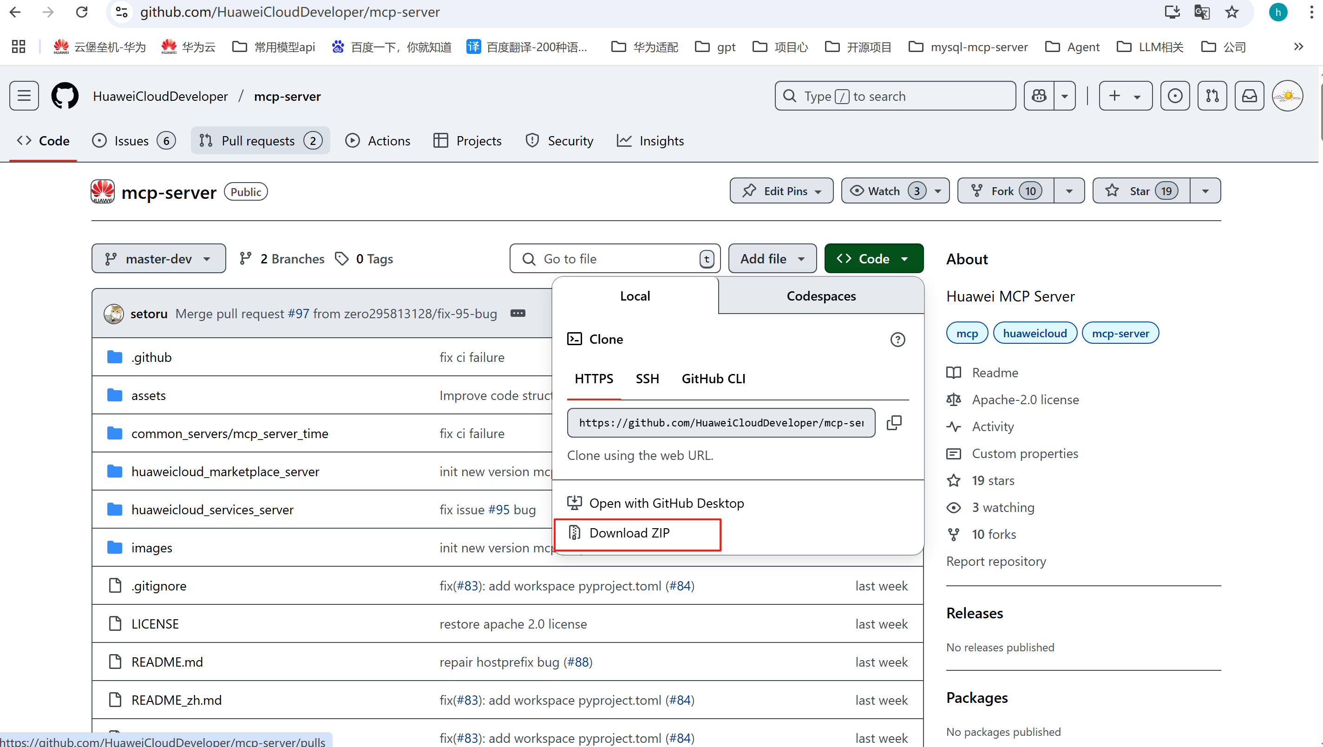Screen dimensions: 1323x747
Task: Switch to the Pull requests tab
Action: pyautogui.click(x=261, y=141)
